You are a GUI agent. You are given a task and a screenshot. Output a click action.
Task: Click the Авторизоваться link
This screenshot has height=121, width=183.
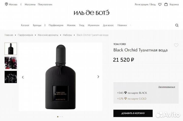[x=166, y=87]
